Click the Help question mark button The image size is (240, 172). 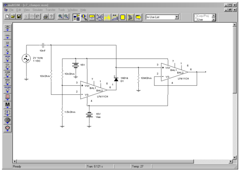(51, 17)
